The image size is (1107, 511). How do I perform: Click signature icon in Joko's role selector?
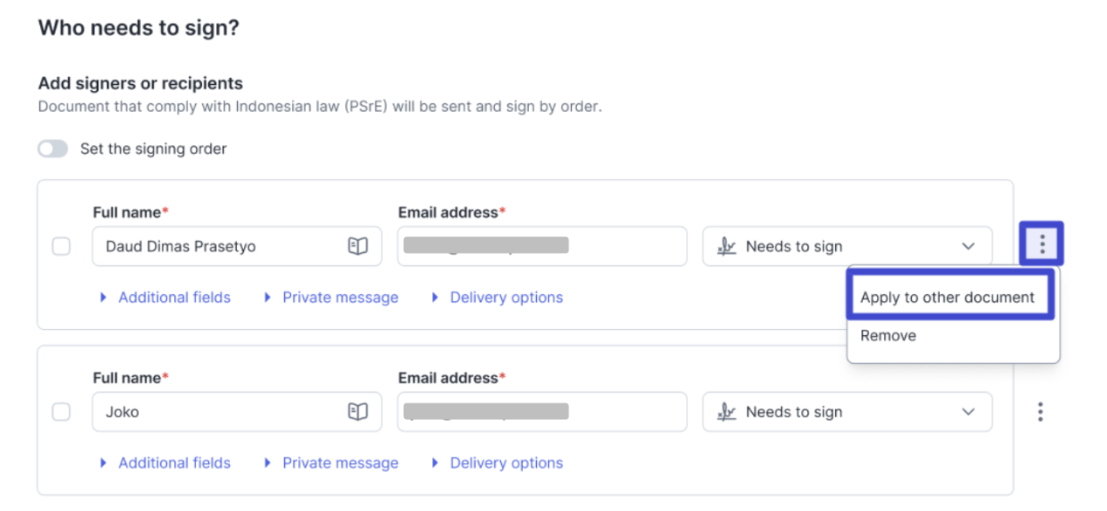pos(726,412)
